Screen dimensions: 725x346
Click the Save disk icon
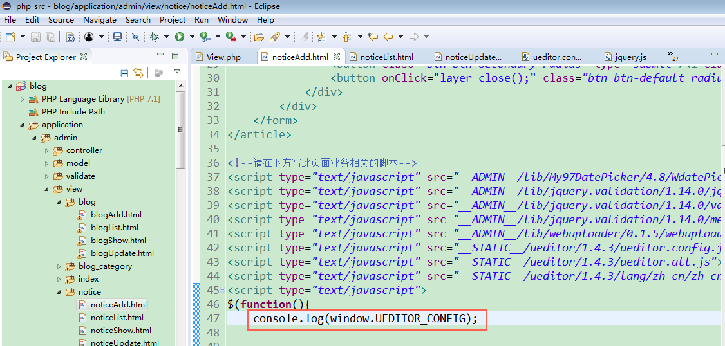click(x=35, y=37)
